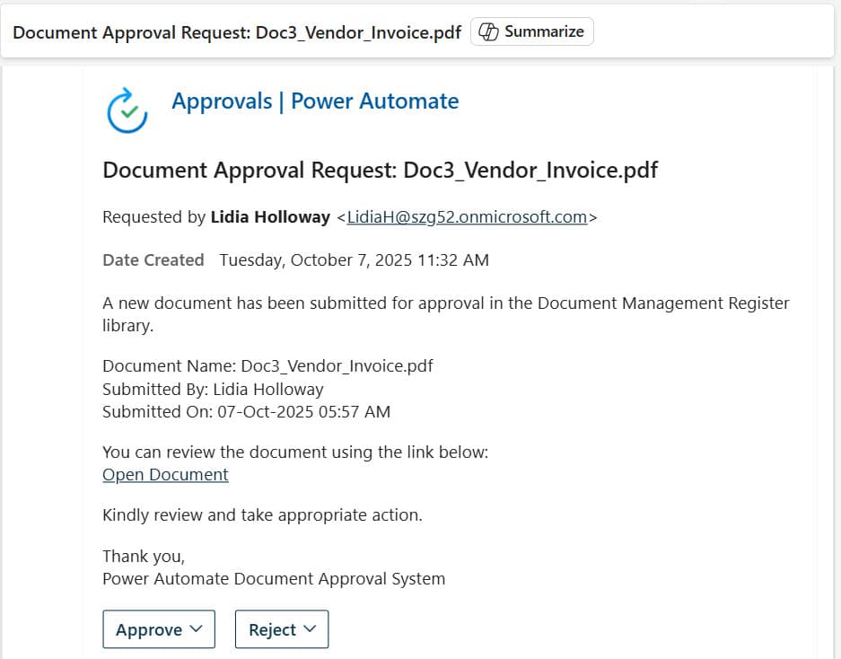This screenshot has height=659, width=841.
Task: Click the Approvals circular arrow checkmark logo
Action: click(127, 110)
